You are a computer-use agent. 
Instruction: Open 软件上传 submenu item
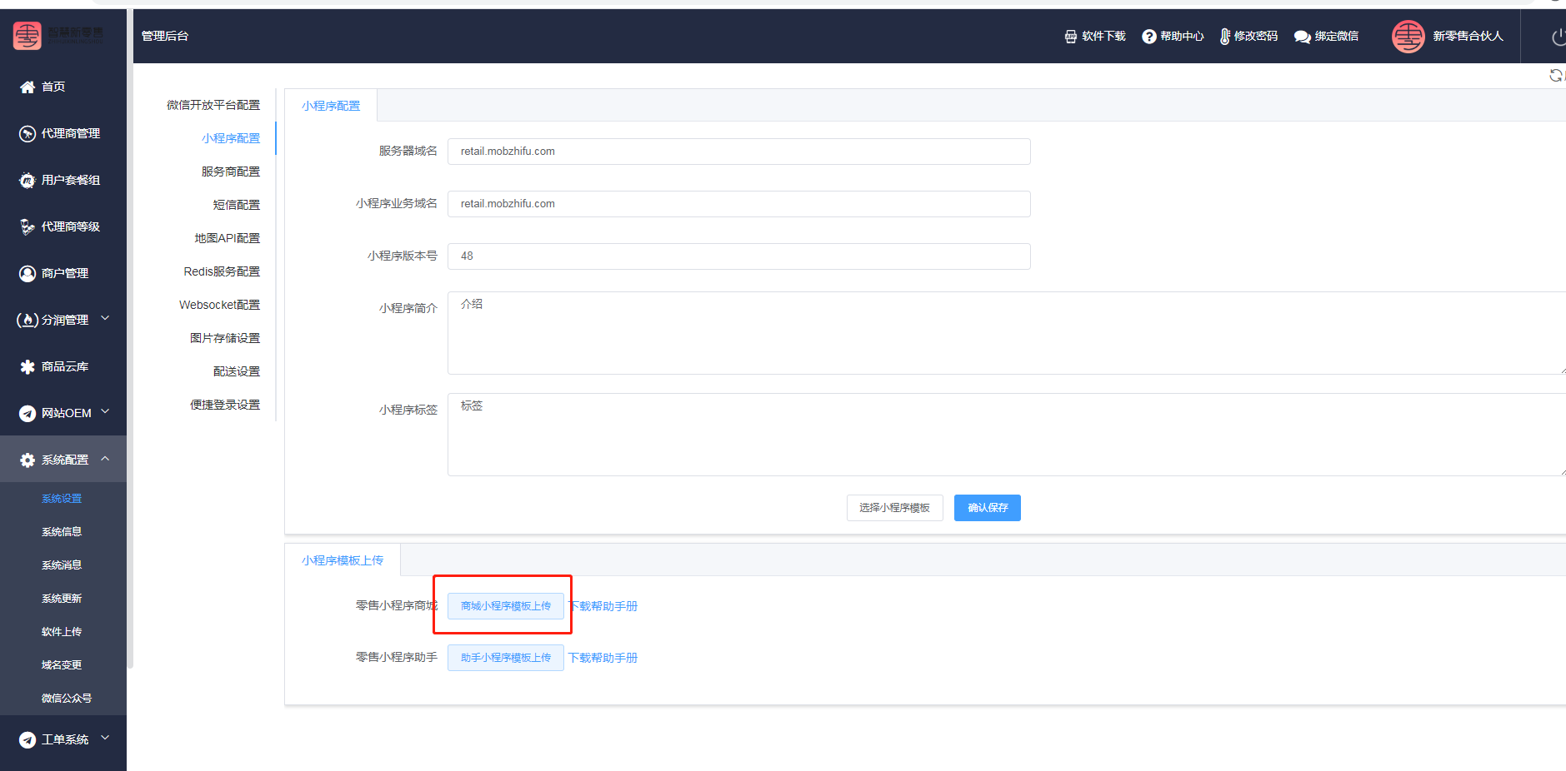[62, 632]
